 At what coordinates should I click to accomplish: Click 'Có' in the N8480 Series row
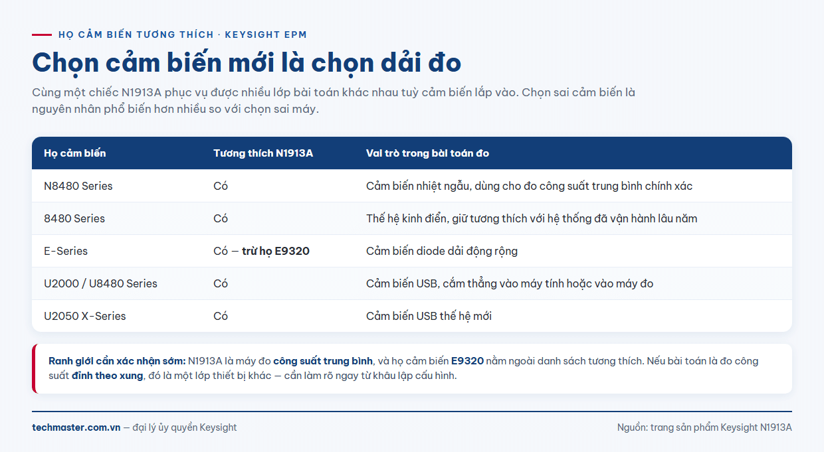221,186
